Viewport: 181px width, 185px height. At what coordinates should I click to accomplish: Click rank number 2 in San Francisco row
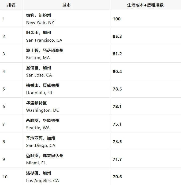click(x=4, y=36)
